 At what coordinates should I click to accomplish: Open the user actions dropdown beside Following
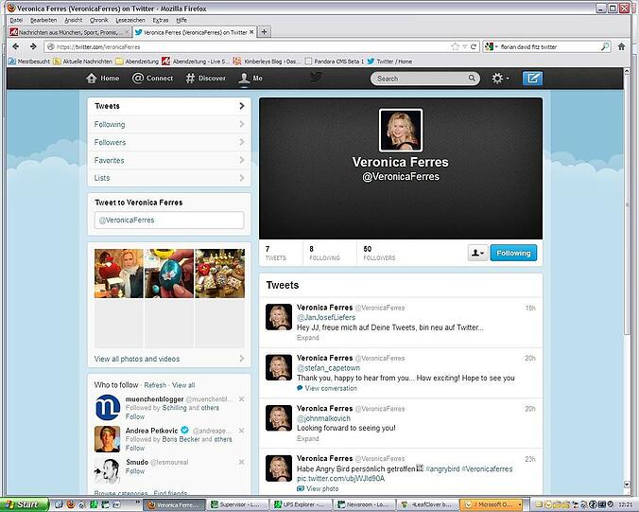tap(477, 253)
